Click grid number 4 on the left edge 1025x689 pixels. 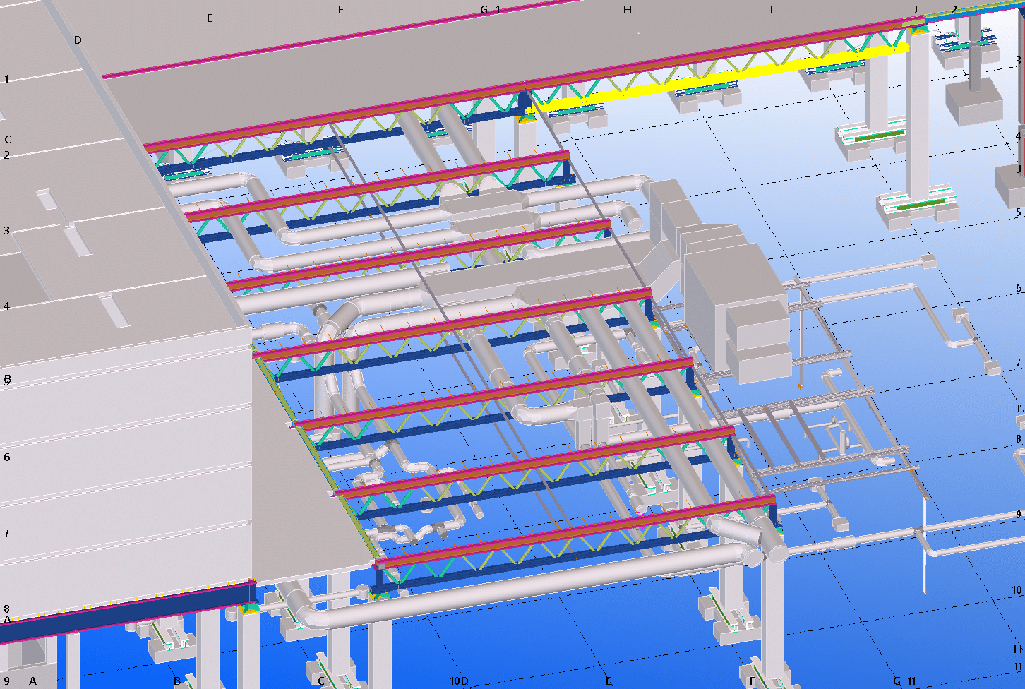click(7, 306)
